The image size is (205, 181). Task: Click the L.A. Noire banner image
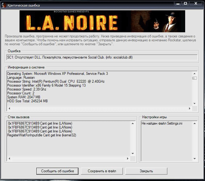click(102, 21)
